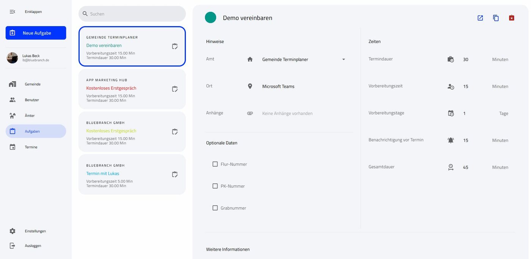Open task in new window icon

480,18
